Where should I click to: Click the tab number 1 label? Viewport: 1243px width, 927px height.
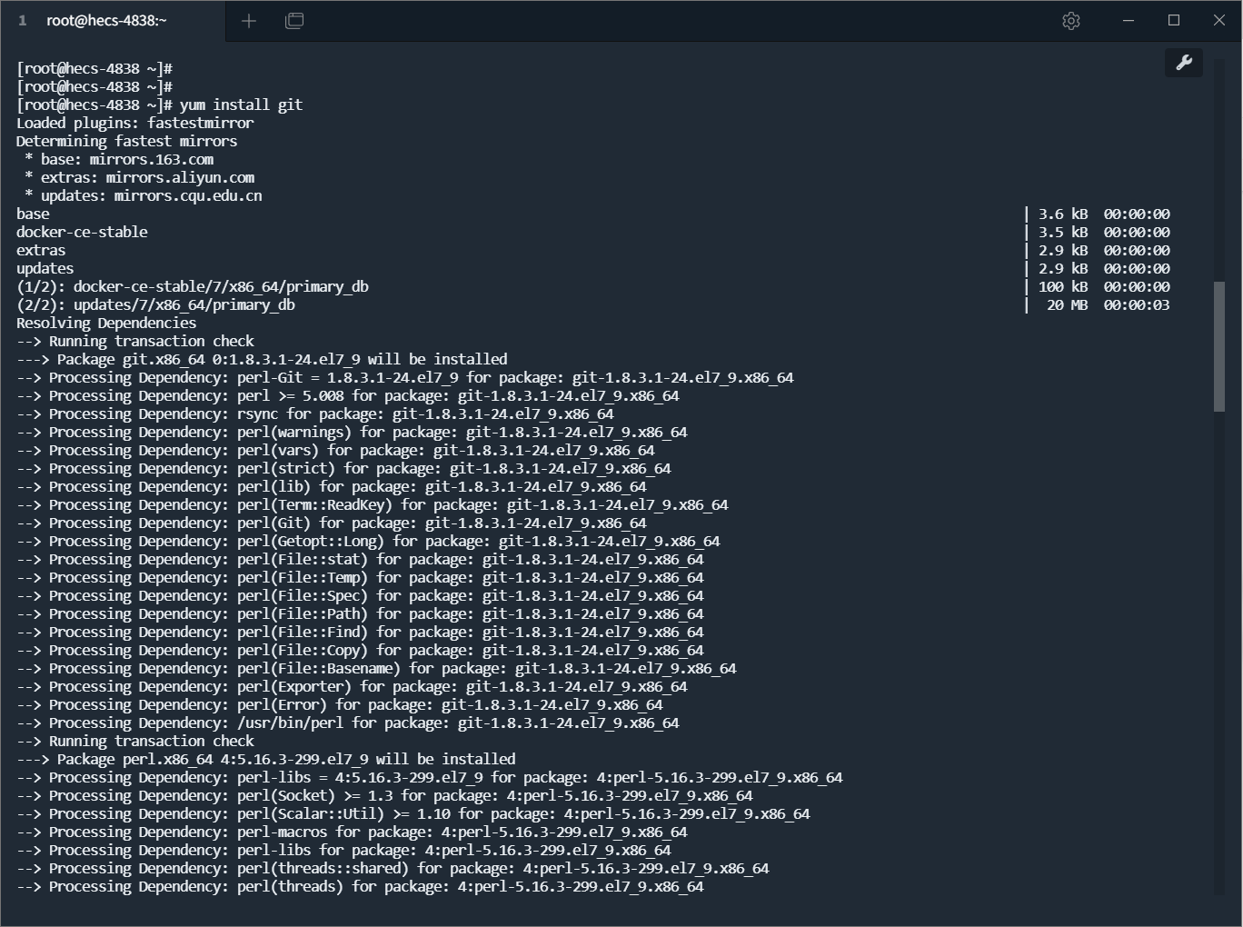23,21
